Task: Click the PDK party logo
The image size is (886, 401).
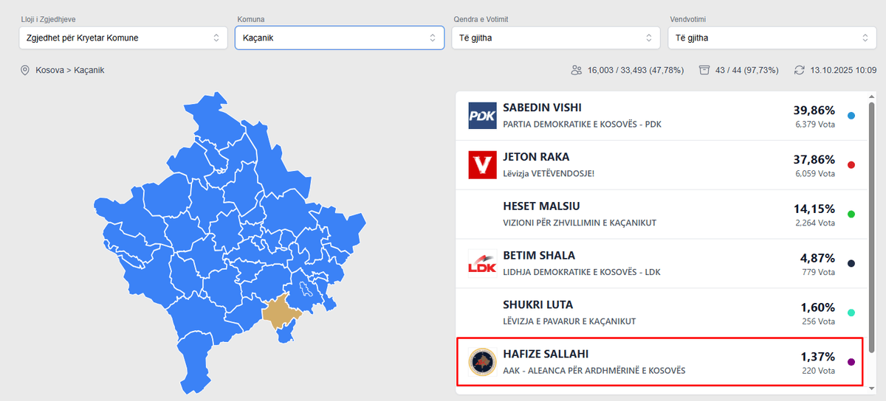Action: tap(482, 116)
